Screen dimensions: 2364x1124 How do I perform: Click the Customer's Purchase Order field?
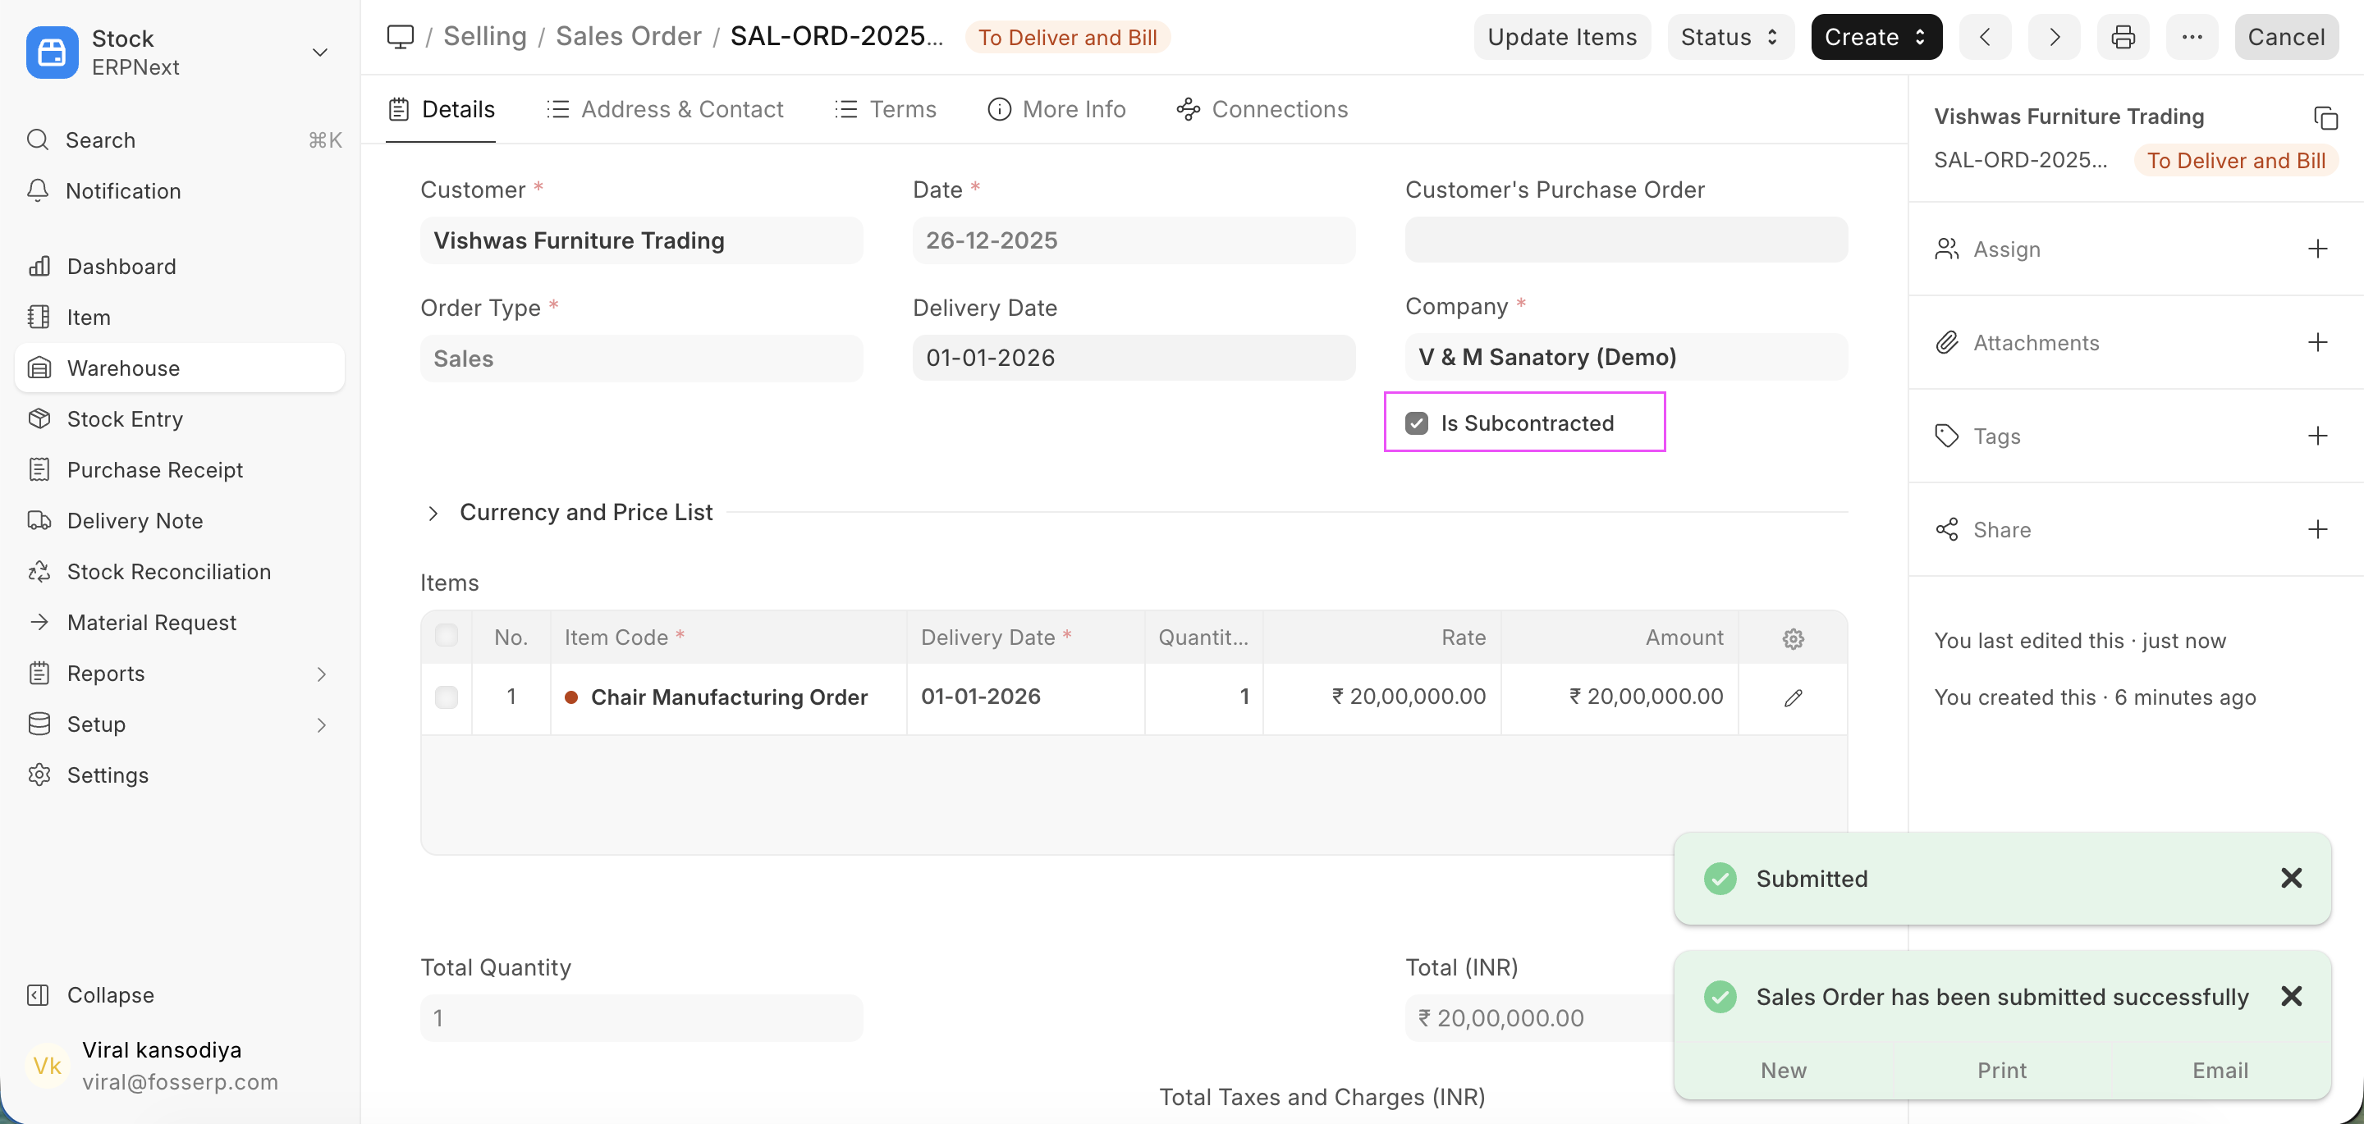[x=1625, y=240]
